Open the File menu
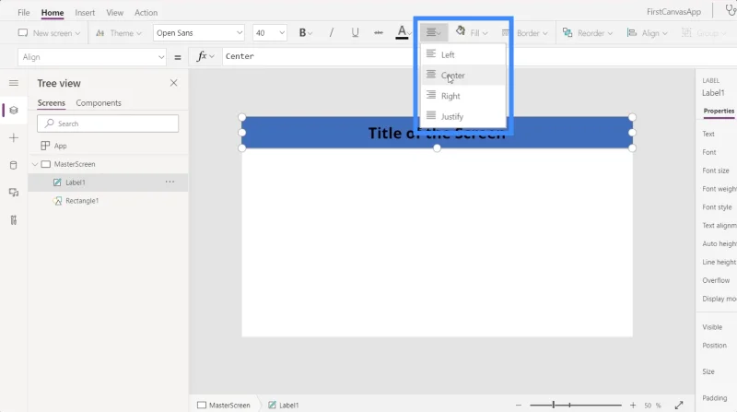The height and width of the screenshot is (412, 737). (x=24, y=13)
